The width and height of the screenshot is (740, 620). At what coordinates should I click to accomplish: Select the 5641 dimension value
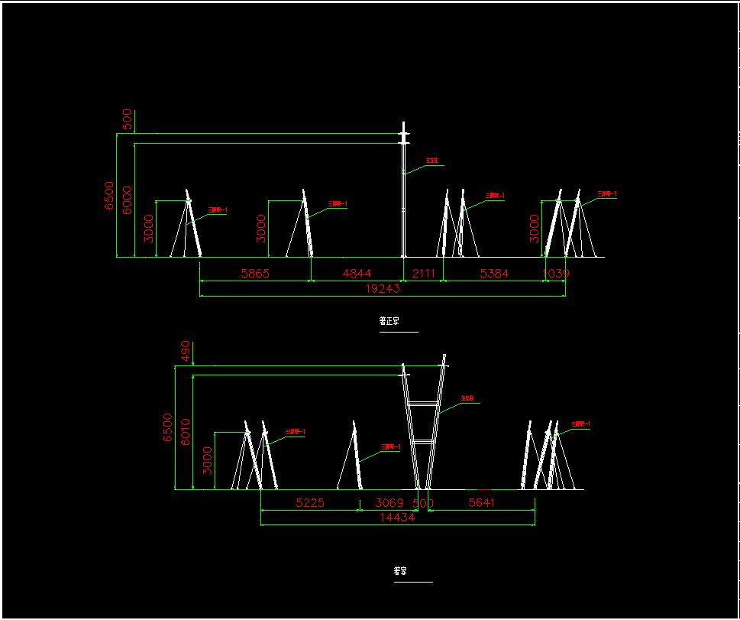tap(480, 503)
